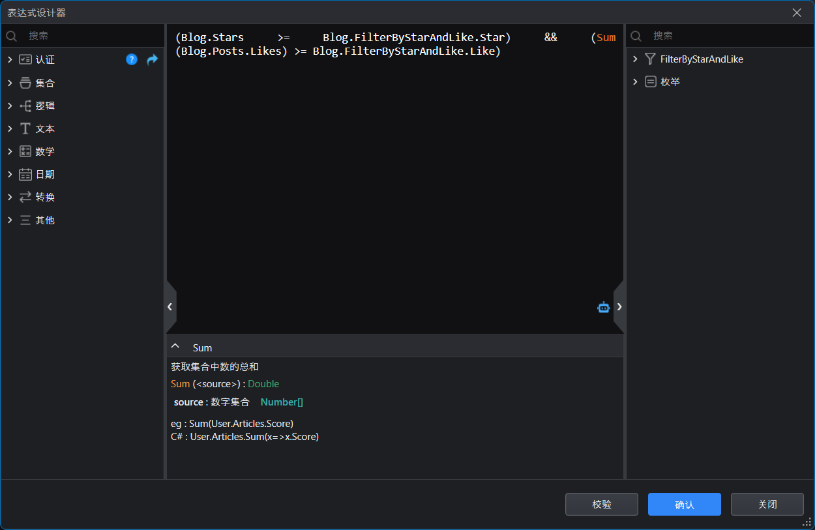Click the 逻辑 logic category icon
Image resolution: width=815 pixels, height=530 pixels.
25,106
